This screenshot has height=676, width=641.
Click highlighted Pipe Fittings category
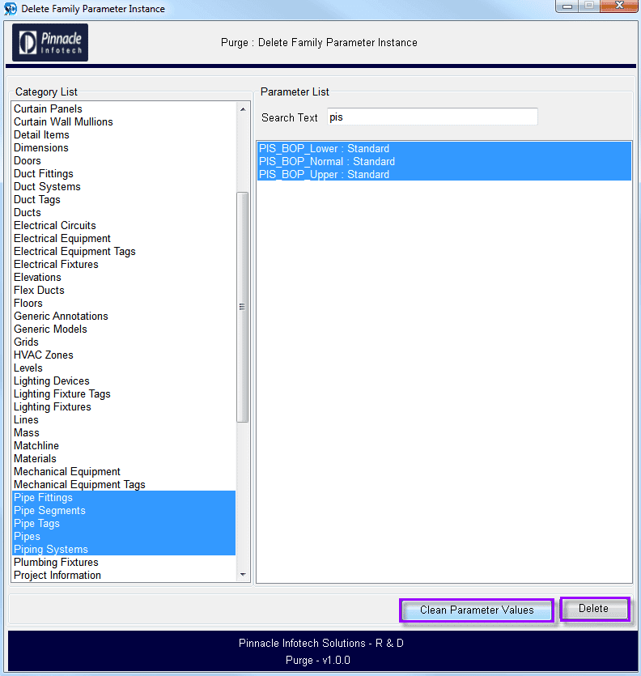coord(124,497)
